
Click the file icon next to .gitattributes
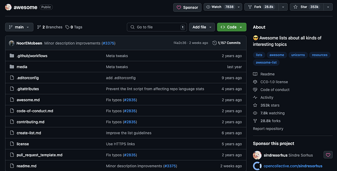pyautogui.click(x=12, y=89)
